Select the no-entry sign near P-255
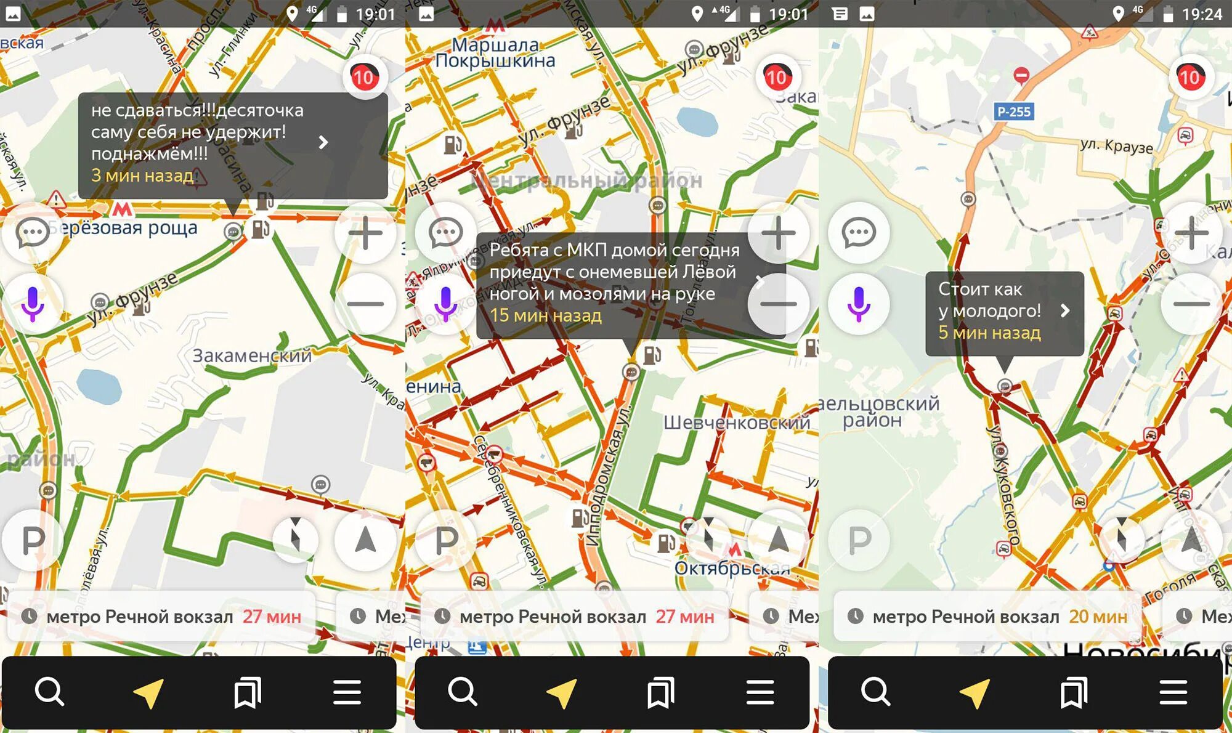This screenshot has width=1232, height=733. coord(1021,75)
